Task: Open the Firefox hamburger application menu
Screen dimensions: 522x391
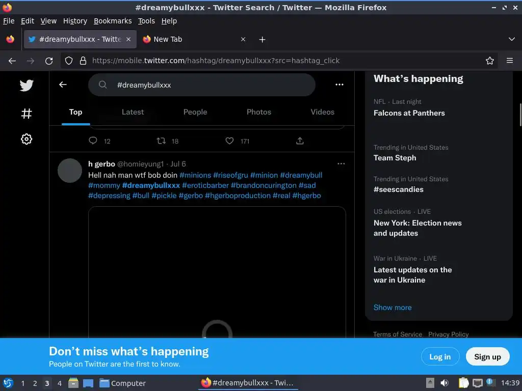Action: tap(510, 61)
